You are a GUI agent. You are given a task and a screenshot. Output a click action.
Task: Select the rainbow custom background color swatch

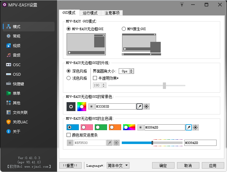coord(82,107)
